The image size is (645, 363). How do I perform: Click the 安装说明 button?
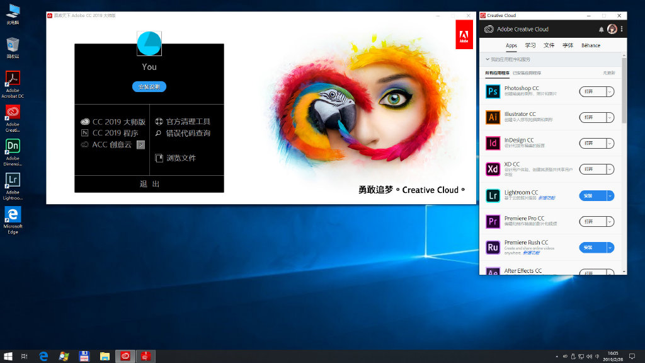pyautogui.click(x=149, y=86)
